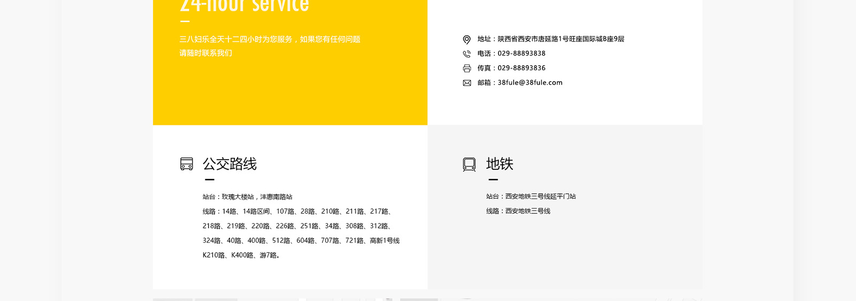This screenshot has height=301, width=856.
Task: Click the email address 38fule@38fule.com
Action: pos(530,83)
